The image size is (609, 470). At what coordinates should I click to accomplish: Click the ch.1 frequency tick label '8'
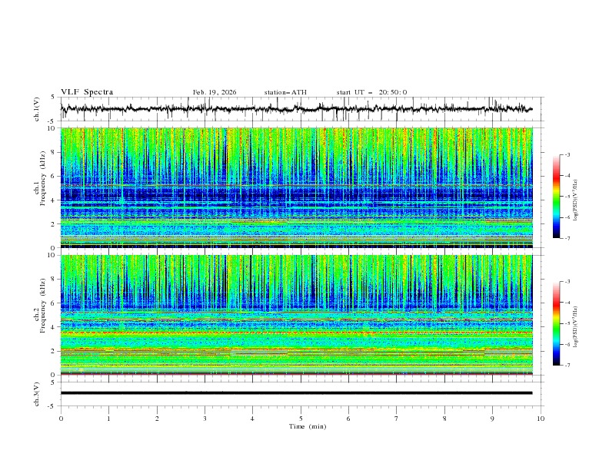click(x=54, y=152)
